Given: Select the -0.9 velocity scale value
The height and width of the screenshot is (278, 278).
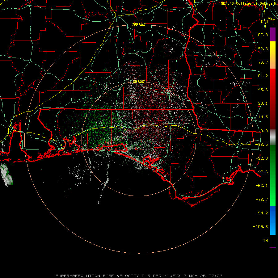Looking at the screenshot, I should pos(263,131).
